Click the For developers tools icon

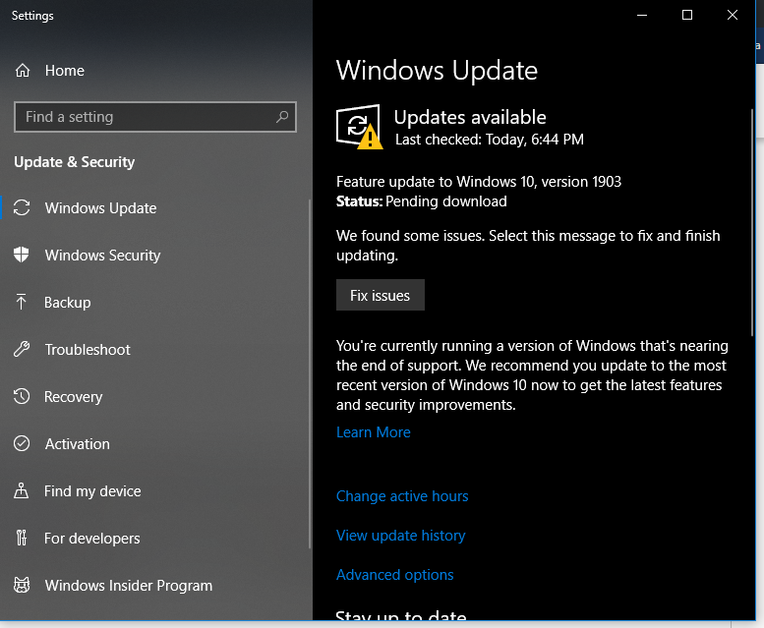tap(21, 538)
